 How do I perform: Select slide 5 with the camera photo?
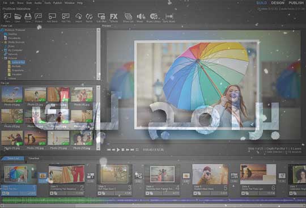(x=210, y=180)
